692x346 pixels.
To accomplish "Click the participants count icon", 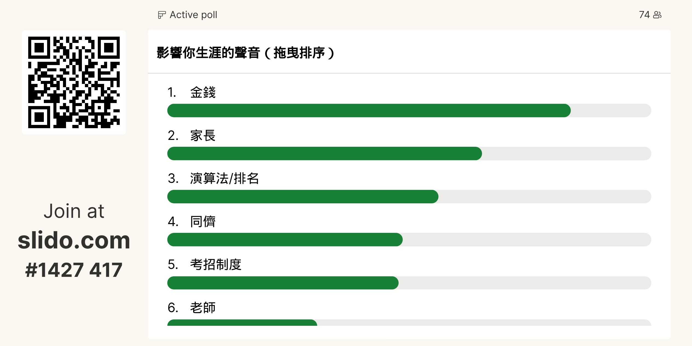I will tap(657, 15).
